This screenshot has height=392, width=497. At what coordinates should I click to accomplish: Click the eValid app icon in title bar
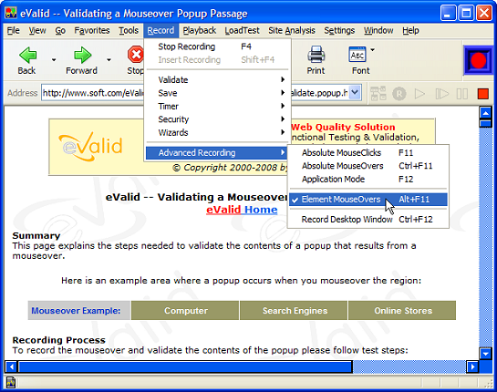11,13
